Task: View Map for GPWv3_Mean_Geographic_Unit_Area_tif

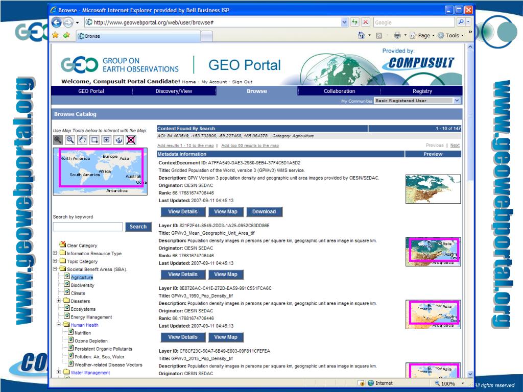Action: [x=226, y=274]
